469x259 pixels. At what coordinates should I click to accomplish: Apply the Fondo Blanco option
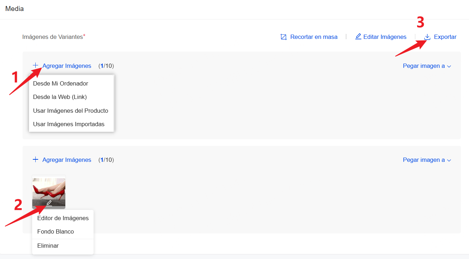(x=55, y=231)
